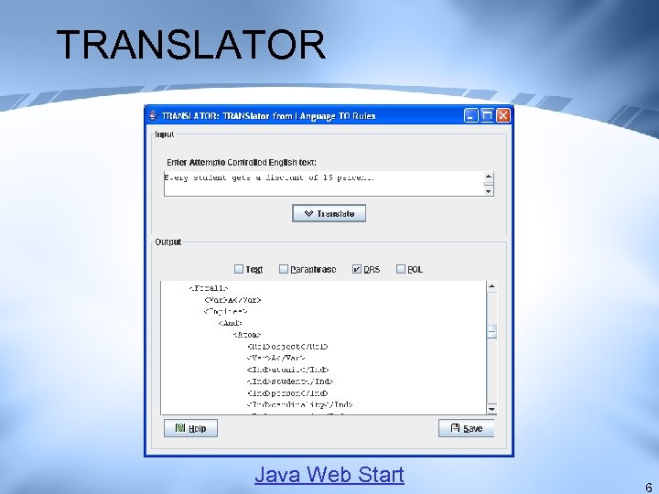Click the "<Atom>" line in output

point(247,335)
